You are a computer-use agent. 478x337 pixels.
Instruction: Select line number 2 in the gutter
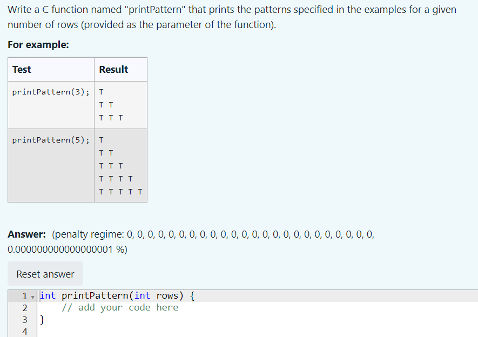coord(25,307)
